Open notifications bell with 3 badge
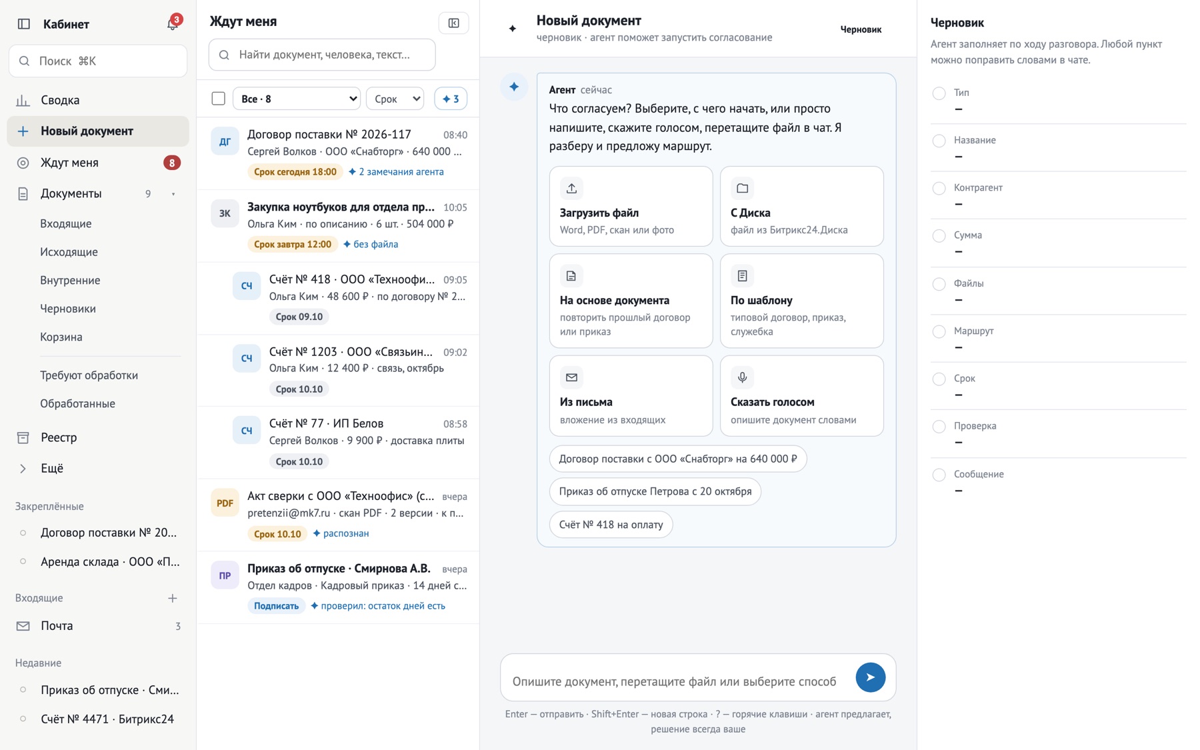The height and width of the screenshot is (750, 1200). (x=173, y=23)
